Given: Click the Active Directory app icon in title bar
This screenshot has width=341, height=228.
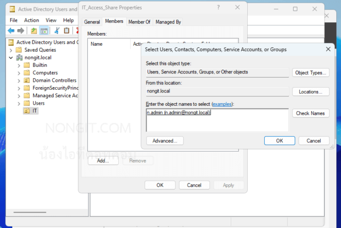Looking at the screenshot, I should pos(12,9).
